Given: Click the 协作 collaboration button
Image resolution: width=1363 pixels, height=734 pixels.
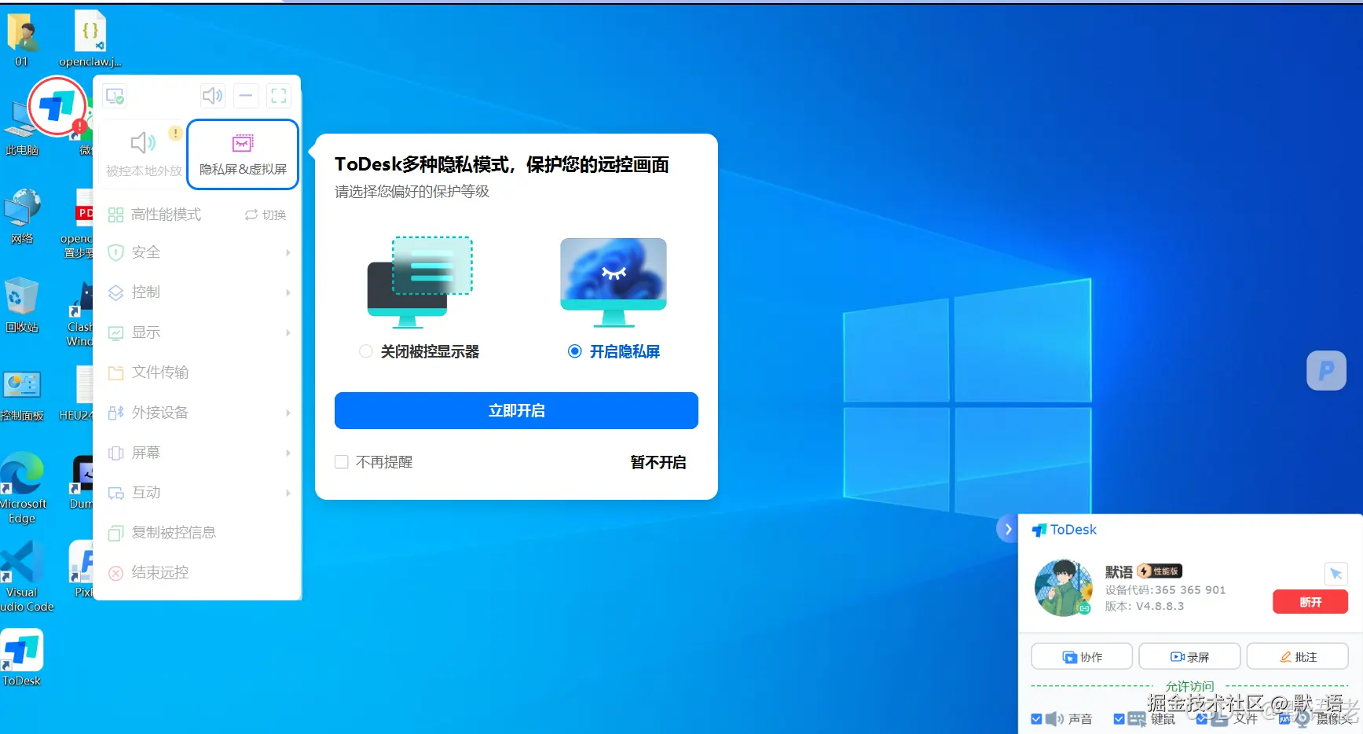Looking at the screenshot, I should coord(1082,657).
